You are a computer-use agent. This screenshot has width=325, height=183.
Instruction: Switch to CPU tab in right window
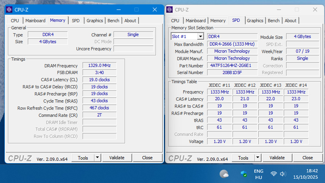coord(175,21)
